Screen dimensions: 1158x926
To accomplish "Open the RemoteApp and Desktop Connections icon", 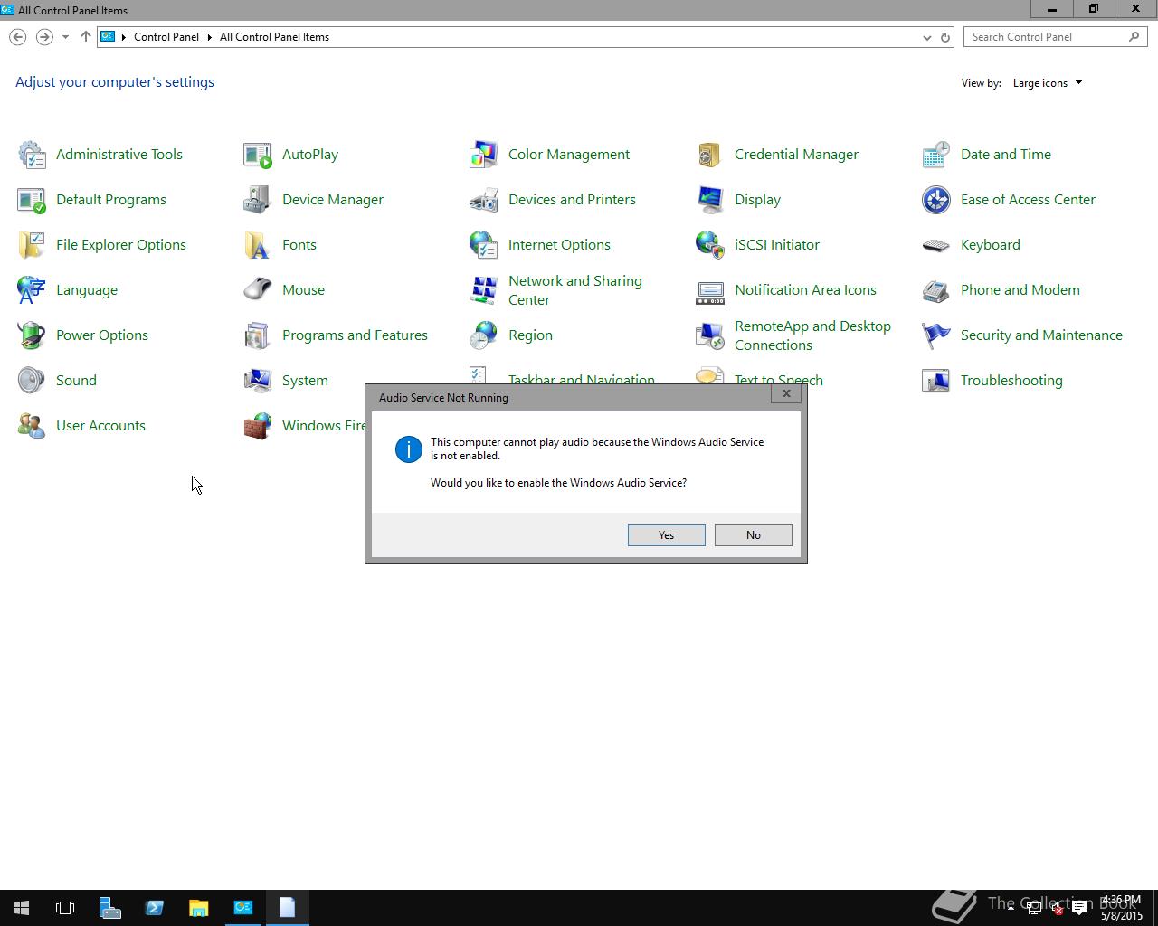I will pyautogui.click(x=710, y=335).
